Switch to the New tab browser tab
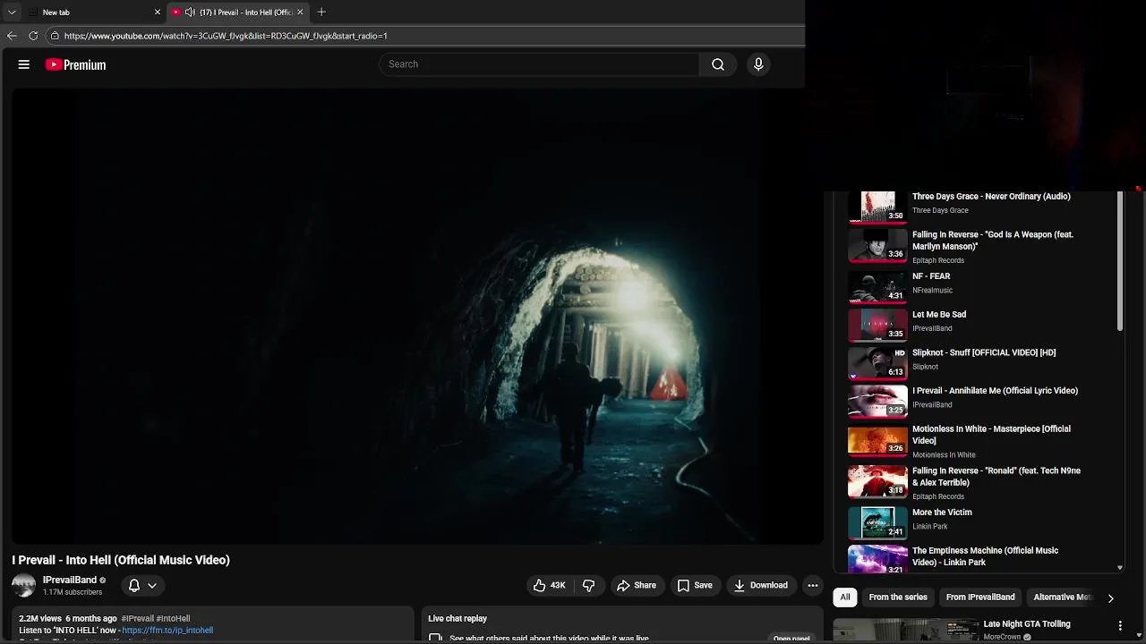This screenshot has height=644, width=1146. 94,12
